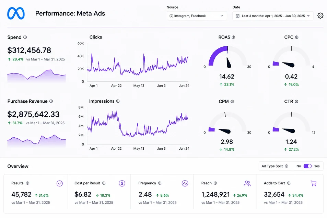Click the Reach value 1,248,921
327x218 pixels.
coord(215,194)
